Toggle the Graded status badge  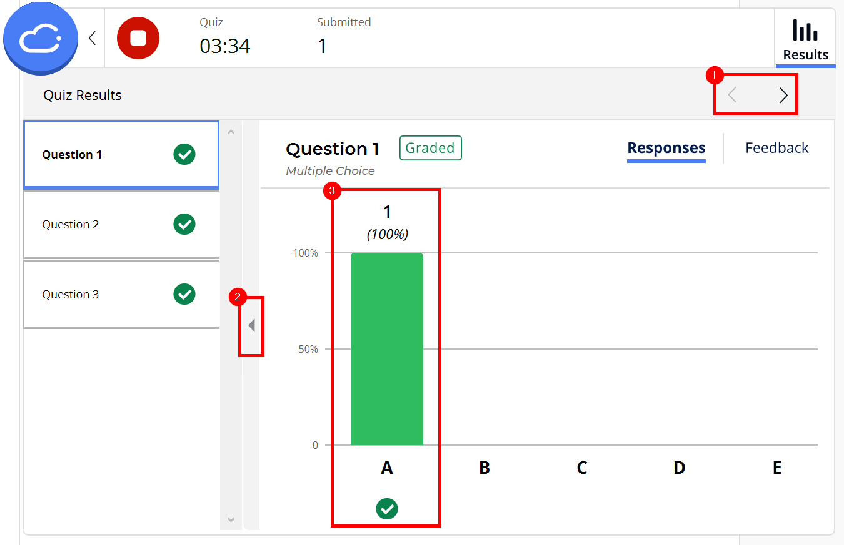click(x=430, y=148)
